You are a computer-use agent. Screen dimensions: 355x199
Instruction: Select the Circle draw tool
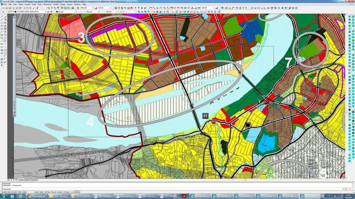coord(2,35)
